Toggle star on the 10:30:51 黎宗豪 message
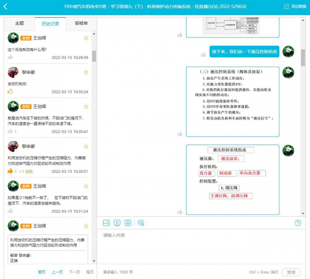This screenshot has width=310, height=279. [x=86, y=146]
